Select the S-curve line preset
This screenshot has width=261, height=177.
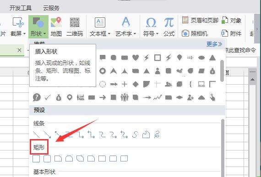point(135,134)
